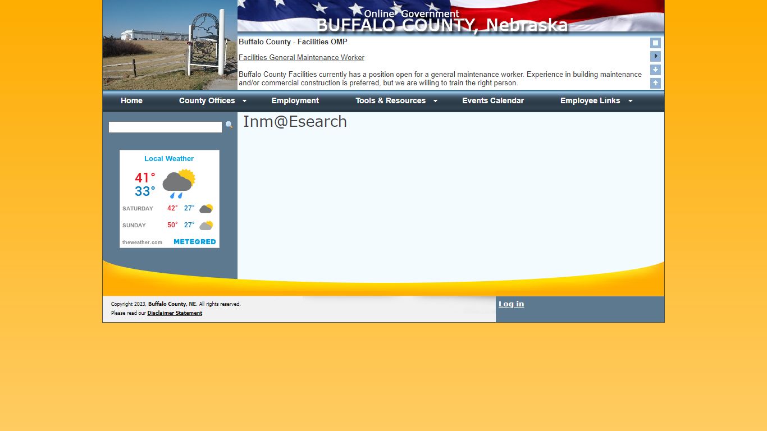
Task: Click the search magnifier icon
Action: 229,125
